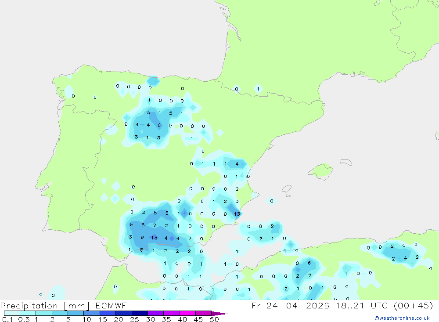Image resolution: width=439 pixels, height=322 pixels.
Task: Select the legend swatch between 0.5 and 1
Action: 28,313
